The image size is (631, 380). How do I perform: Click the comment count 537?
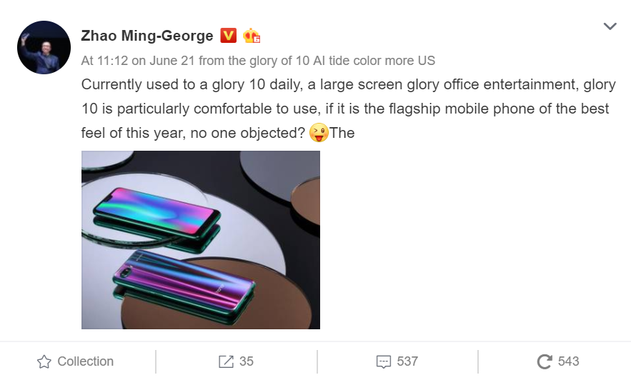[407, 361]
